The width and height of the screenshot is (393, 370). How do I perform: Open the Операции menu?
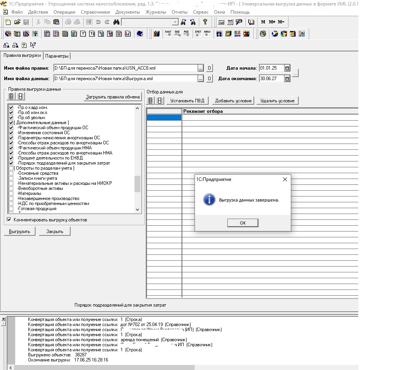[64, 12]
